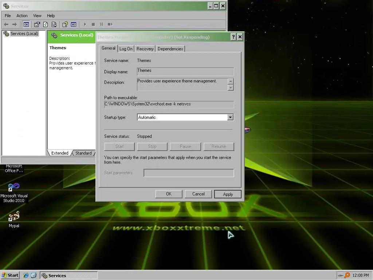The height and width of the screenshot is (280, 373).
Task: Close the Themes Properties dialog
Action: point(240,37)
